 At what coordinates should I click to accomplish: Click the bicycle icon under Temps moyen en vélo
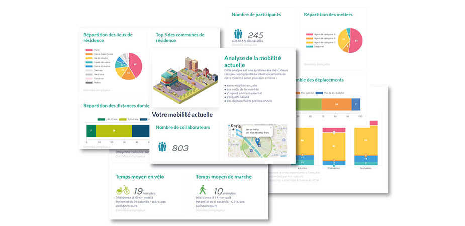click(123, 190)
